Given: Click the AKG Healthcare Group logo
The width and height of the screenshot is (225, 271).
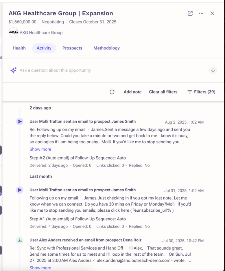Looking at the screenshot, I should tap(14, 32).
